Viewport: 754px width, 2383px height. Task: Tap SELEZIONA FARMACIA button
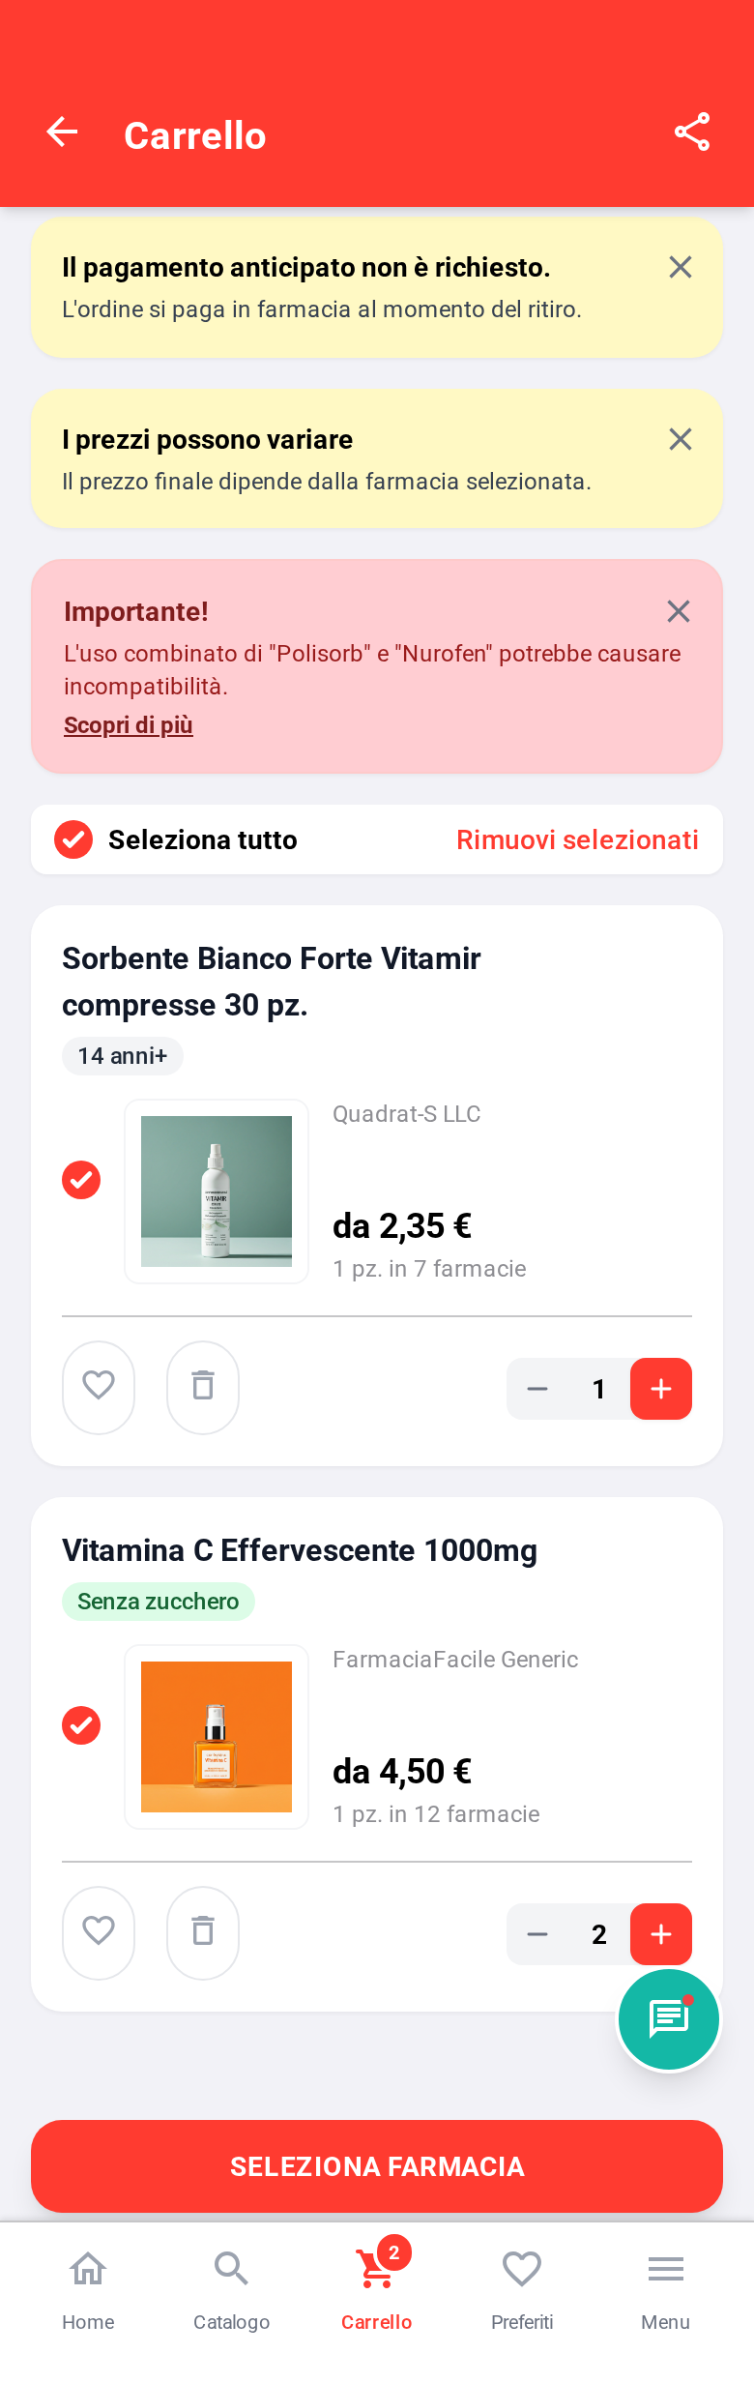tap(376, 2166)
